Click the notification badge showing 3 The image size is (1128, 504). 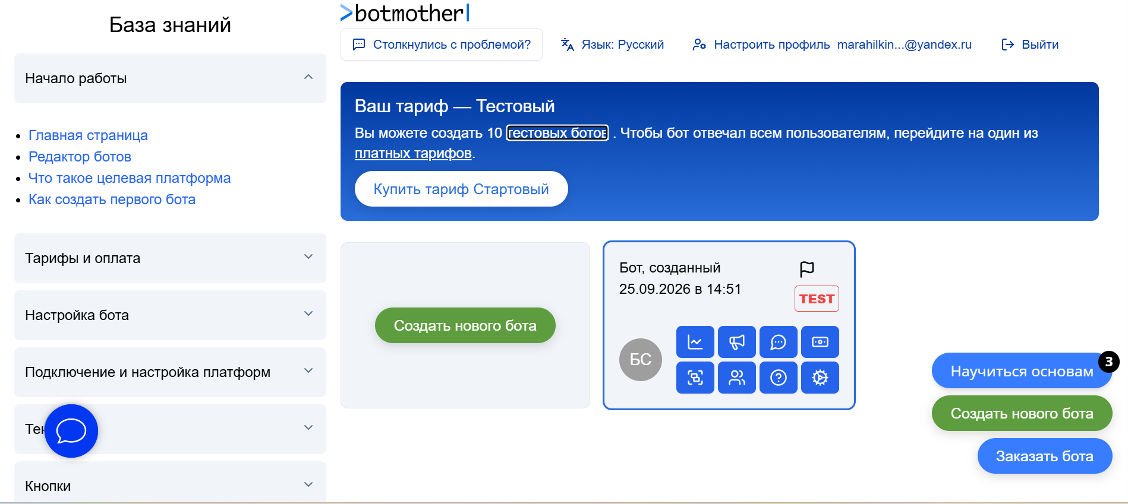(1108, 362)
